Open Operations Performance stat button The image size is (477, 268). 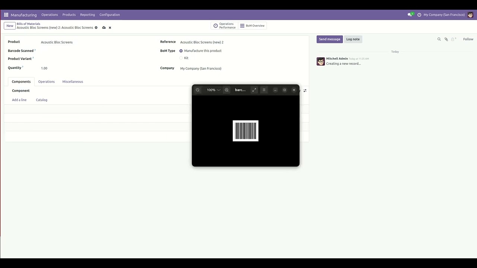point(225,26)
